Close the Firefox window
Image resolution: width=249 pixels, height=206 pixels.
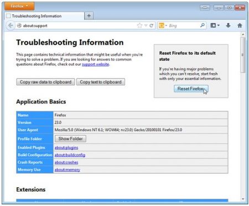(240, 8)
